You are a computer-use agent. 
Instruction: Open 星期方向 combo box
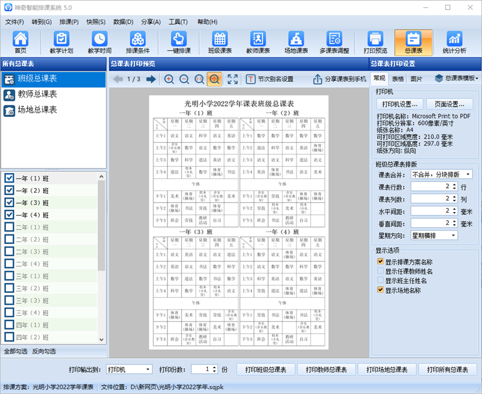434,236
